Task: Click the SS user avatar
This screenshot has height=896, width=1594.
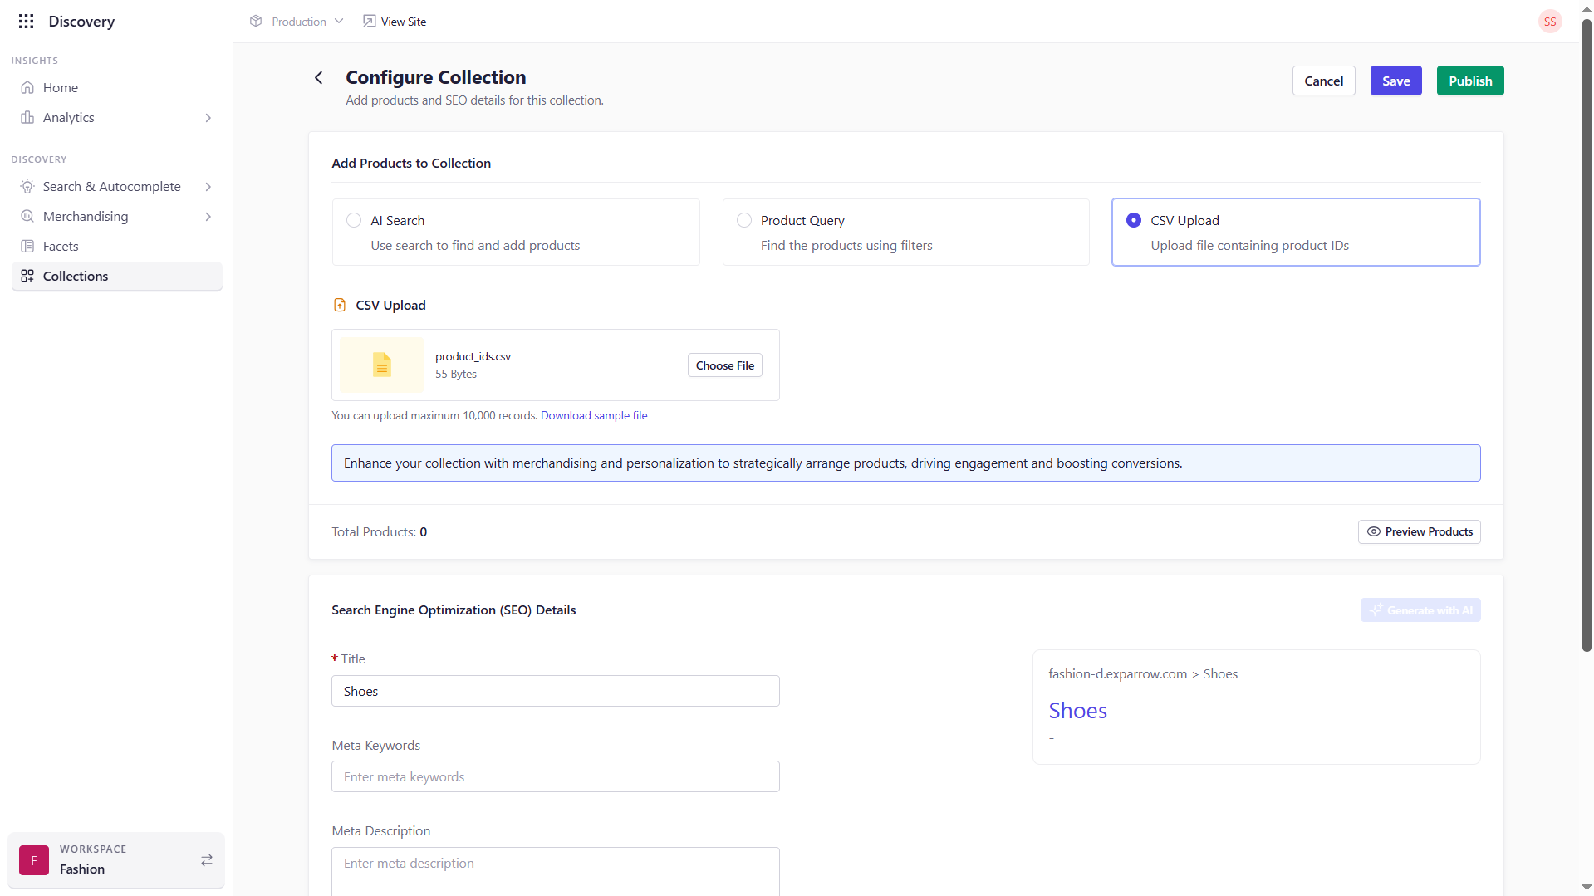Action: (x=1549, y=22)
